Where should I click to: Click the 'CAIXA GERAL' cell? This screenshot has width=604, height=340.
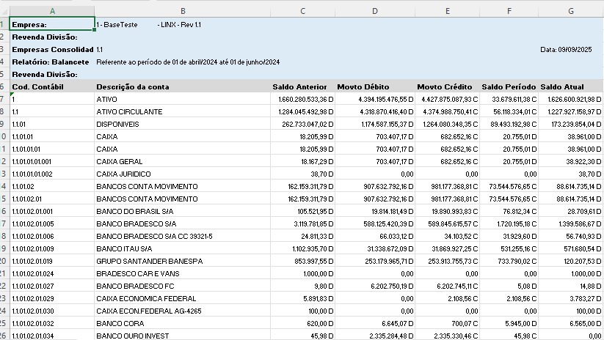tap(183, 161)
